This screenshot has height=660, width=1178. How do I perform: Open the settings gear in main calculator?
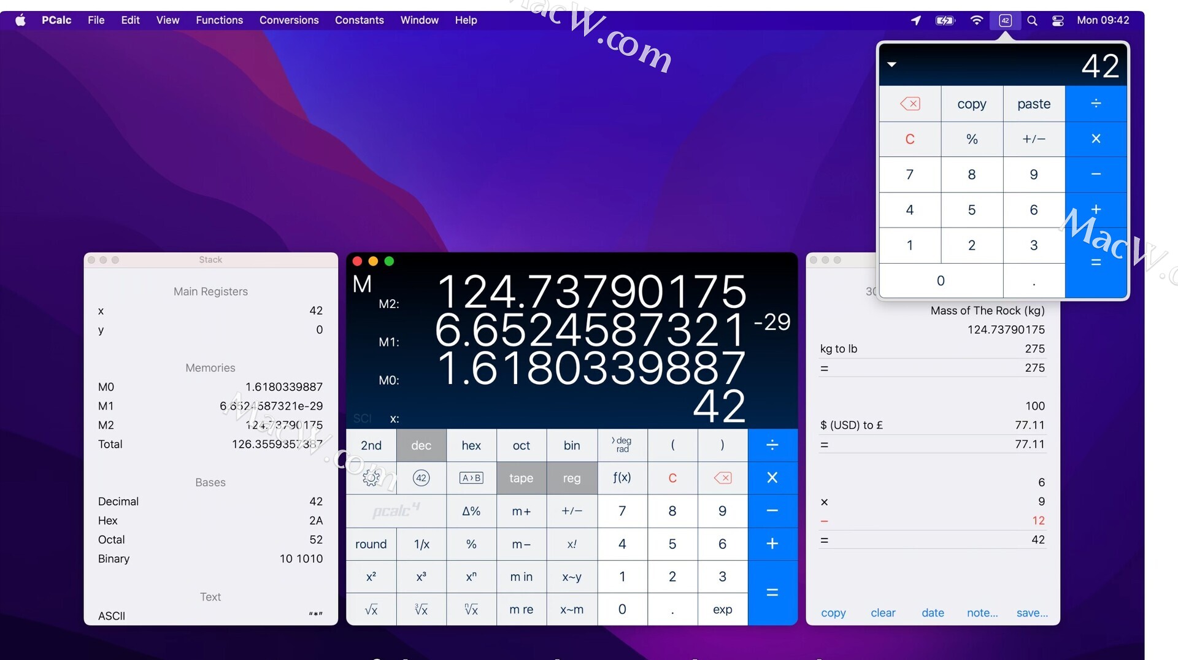[x=371, y=478]
